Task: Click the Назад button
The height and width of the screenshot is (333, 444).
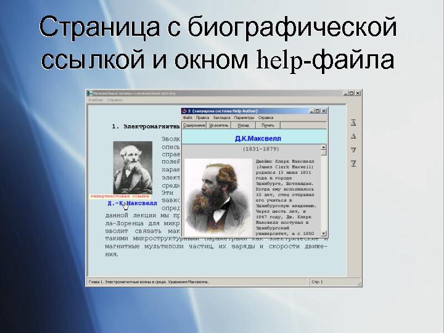Action: pyautogui.click(x=243, y=125)
